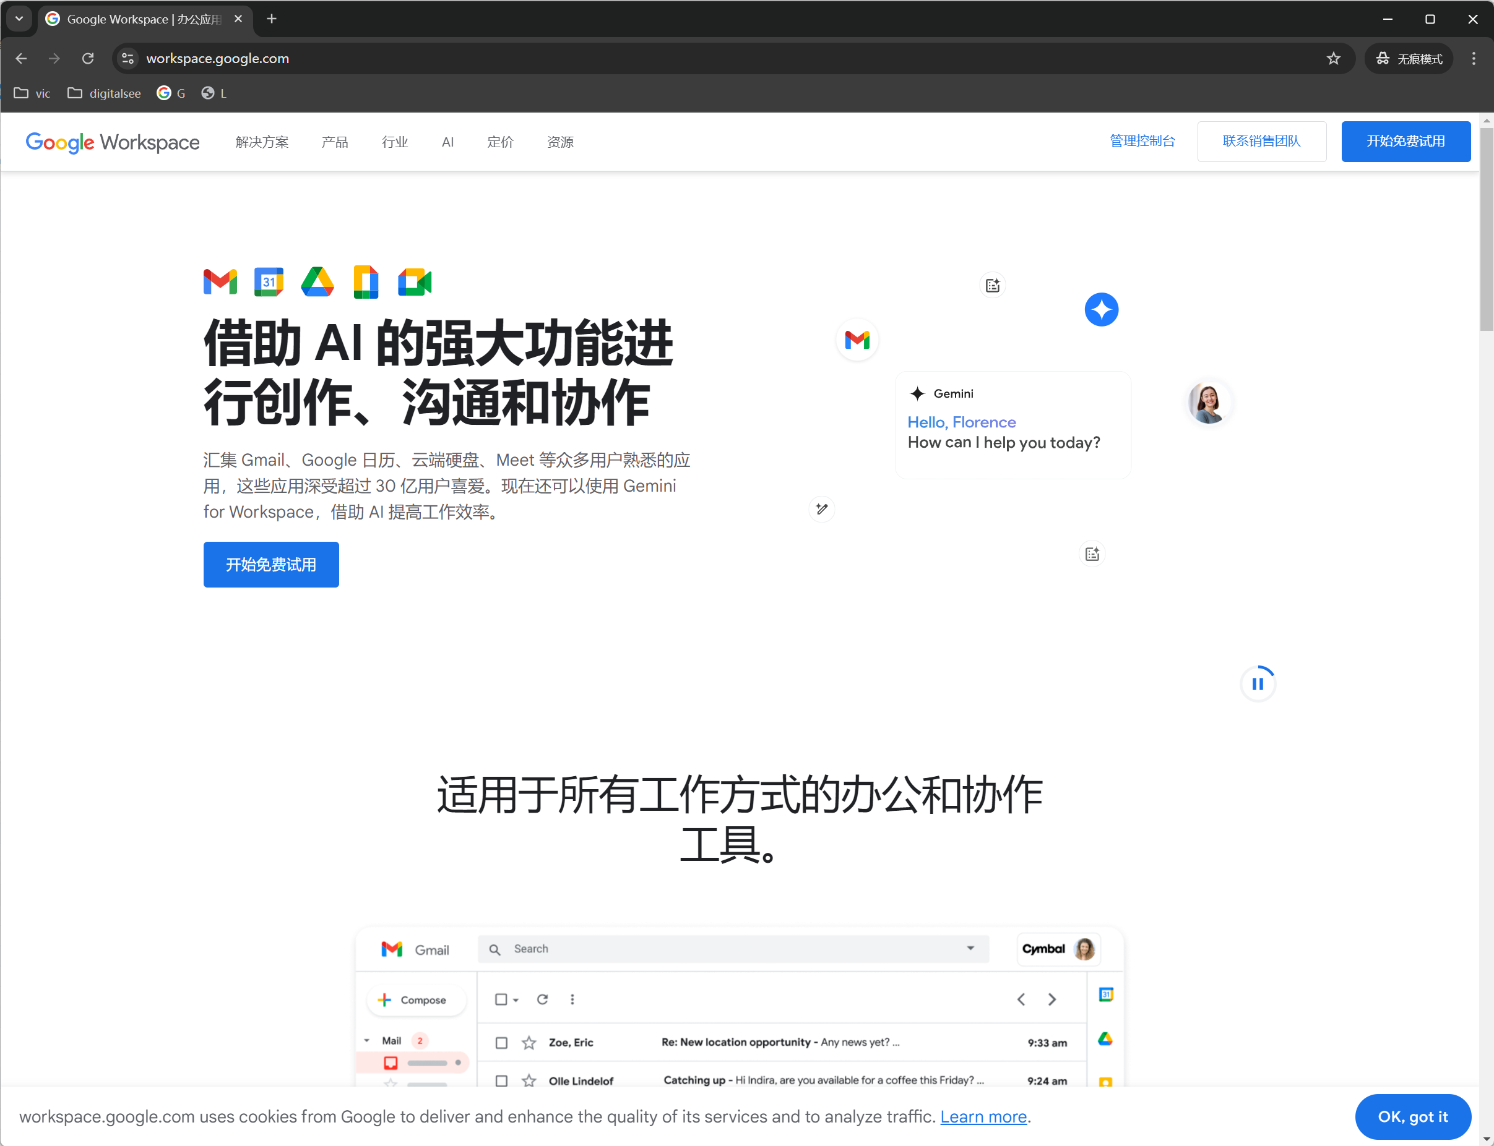Reload the page
This screenshot has width=1494, height=1146.
pyautogui.click(x=88, y=59)
